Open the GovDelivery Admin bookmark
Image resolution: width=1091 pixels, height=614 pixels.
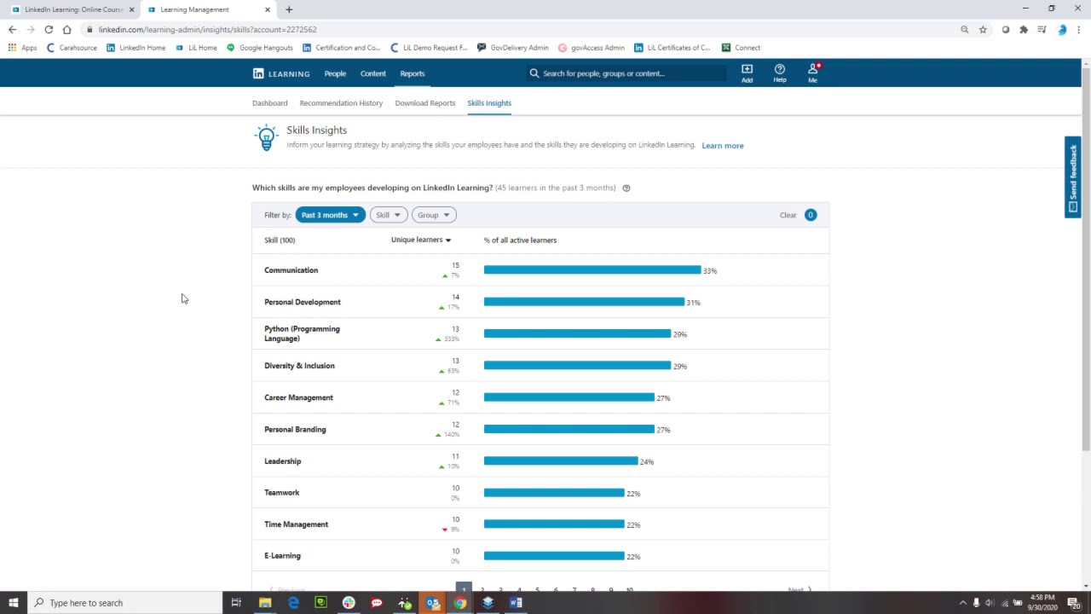tap(513, 48)
